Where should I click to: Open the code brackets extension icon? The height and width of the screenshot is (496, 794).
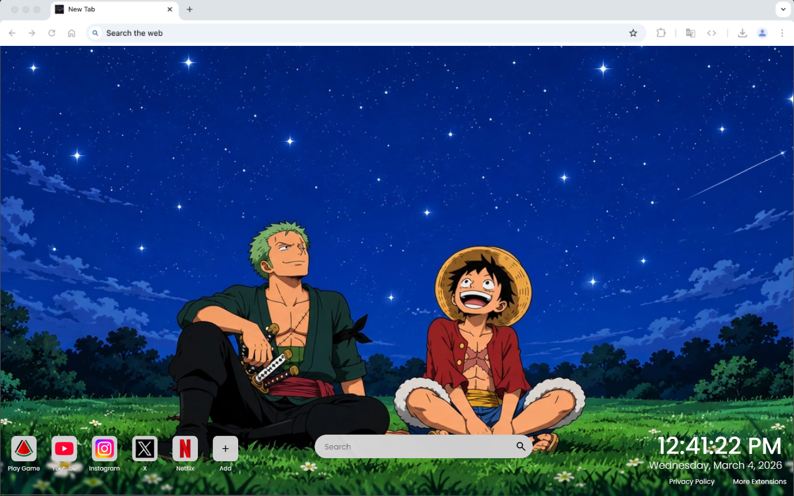coord(711,33)
